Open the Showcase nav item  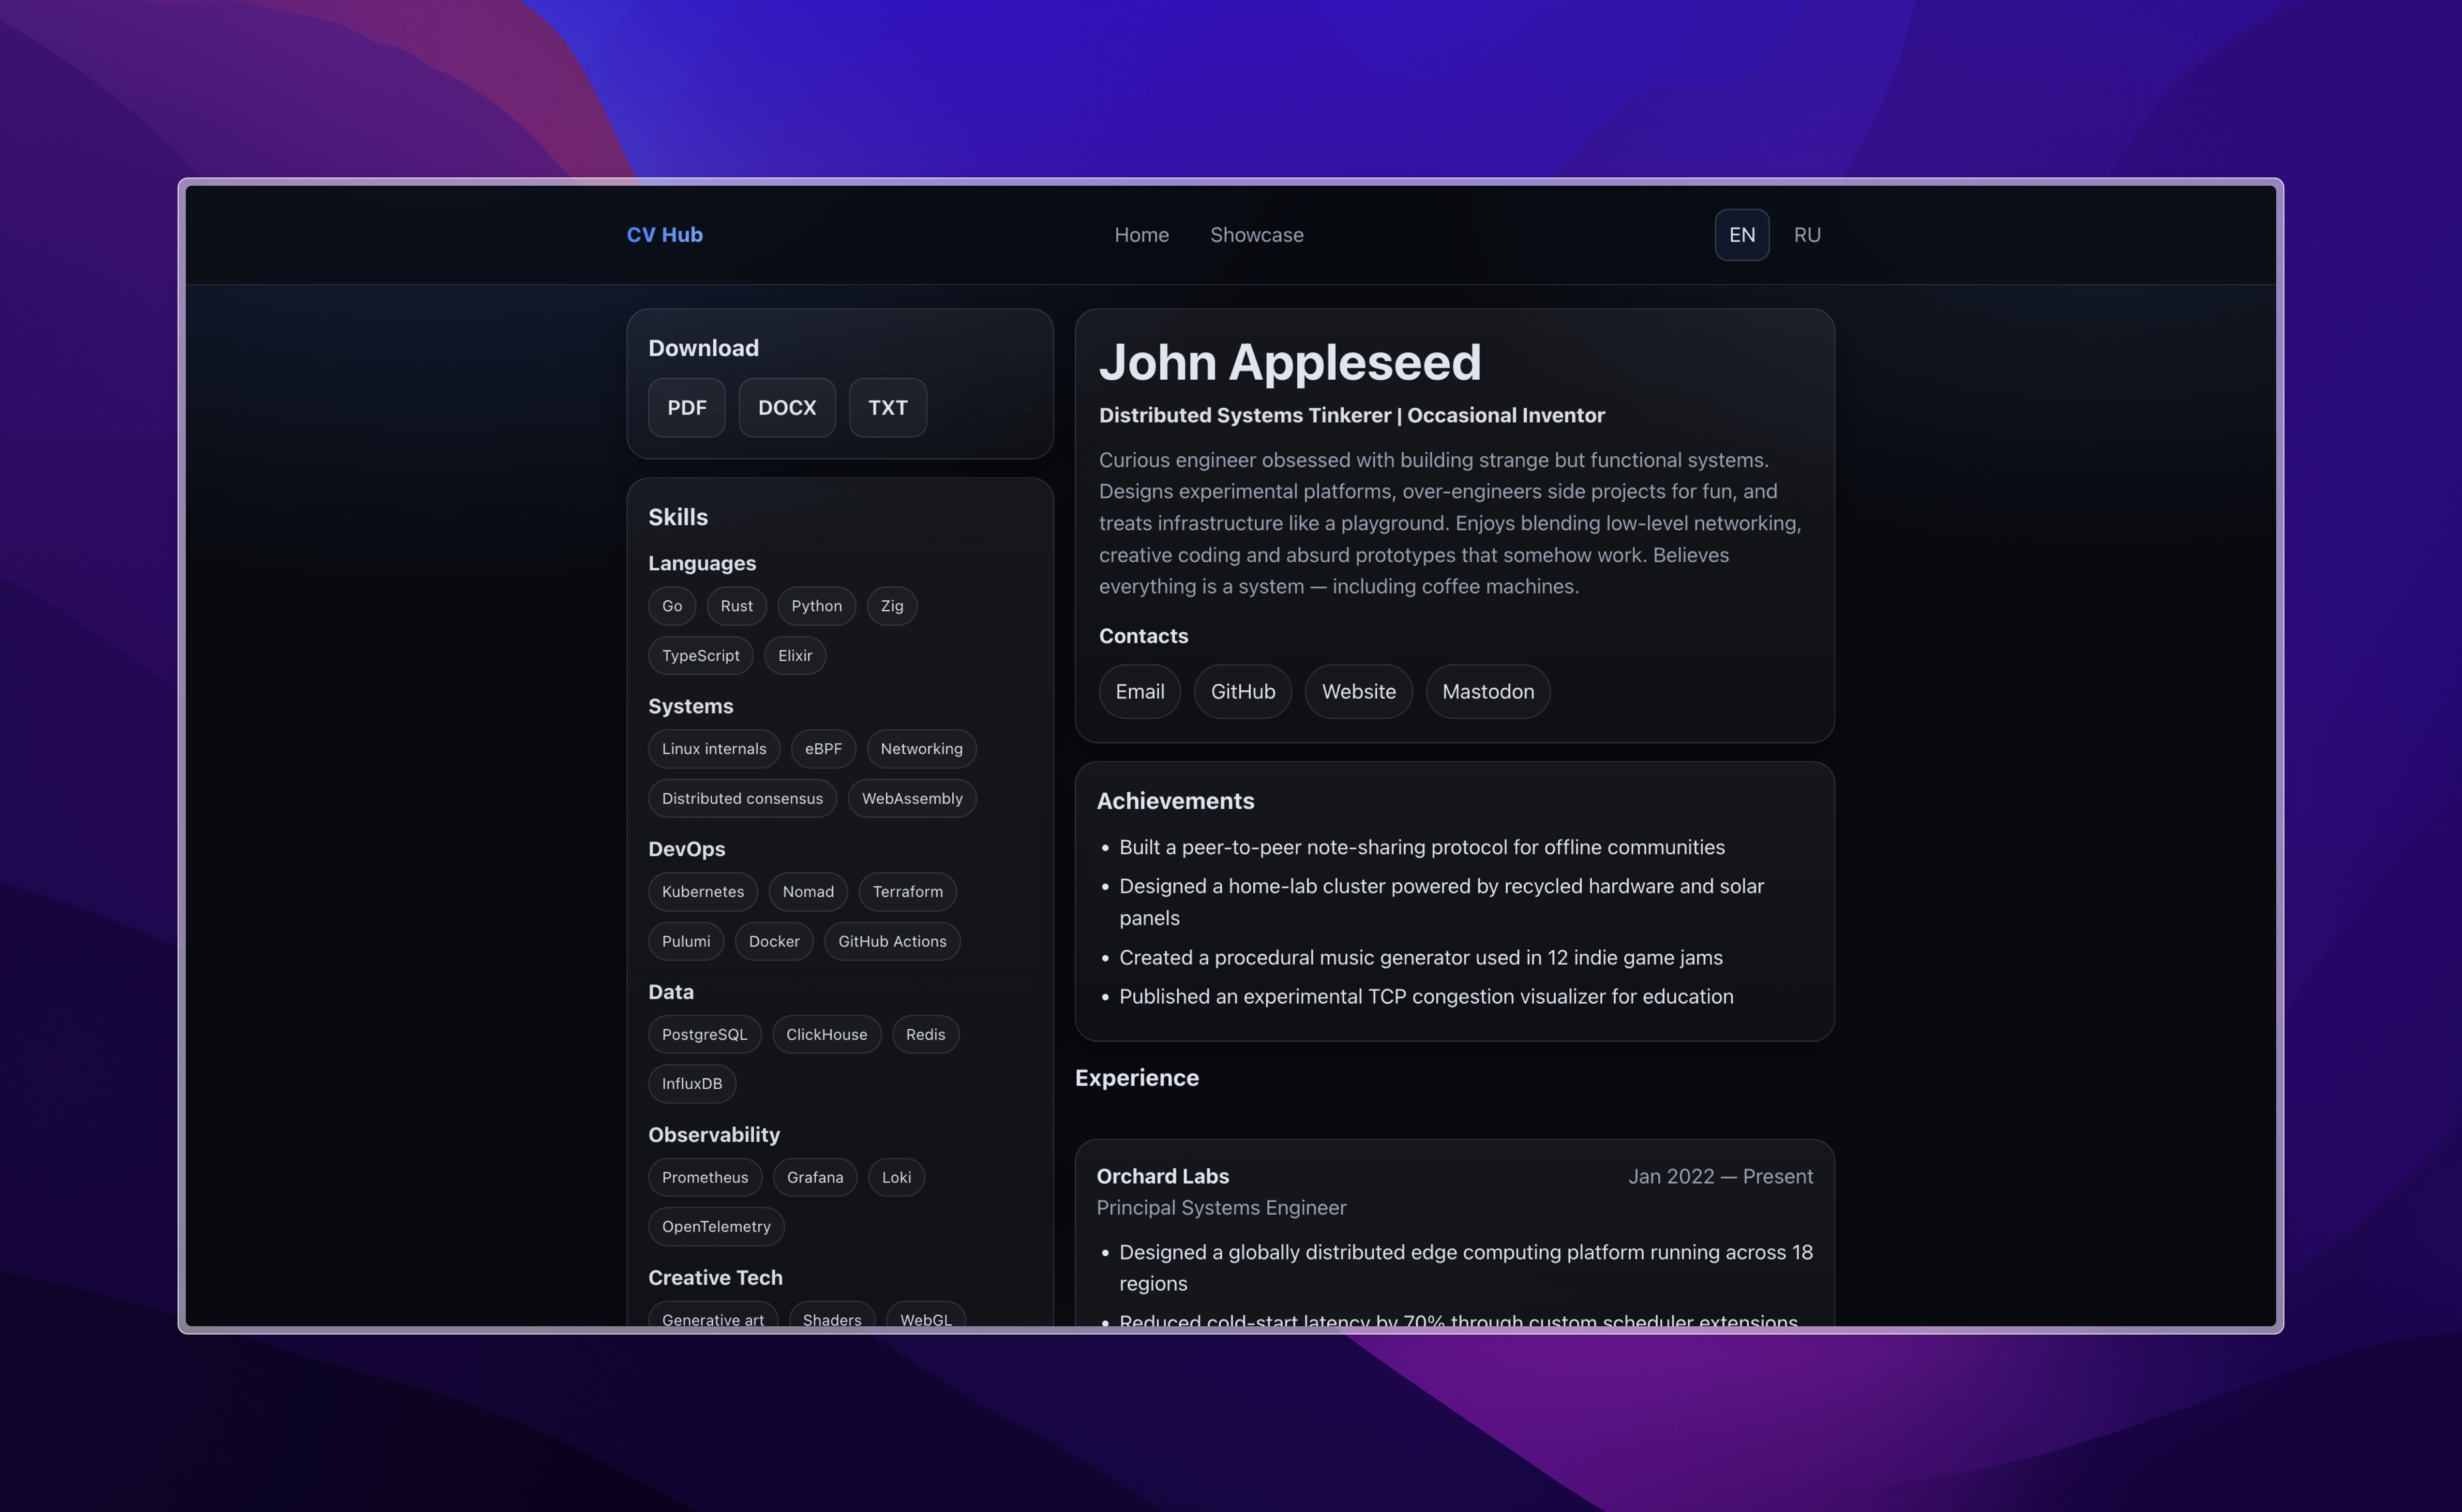[1257, 235]
